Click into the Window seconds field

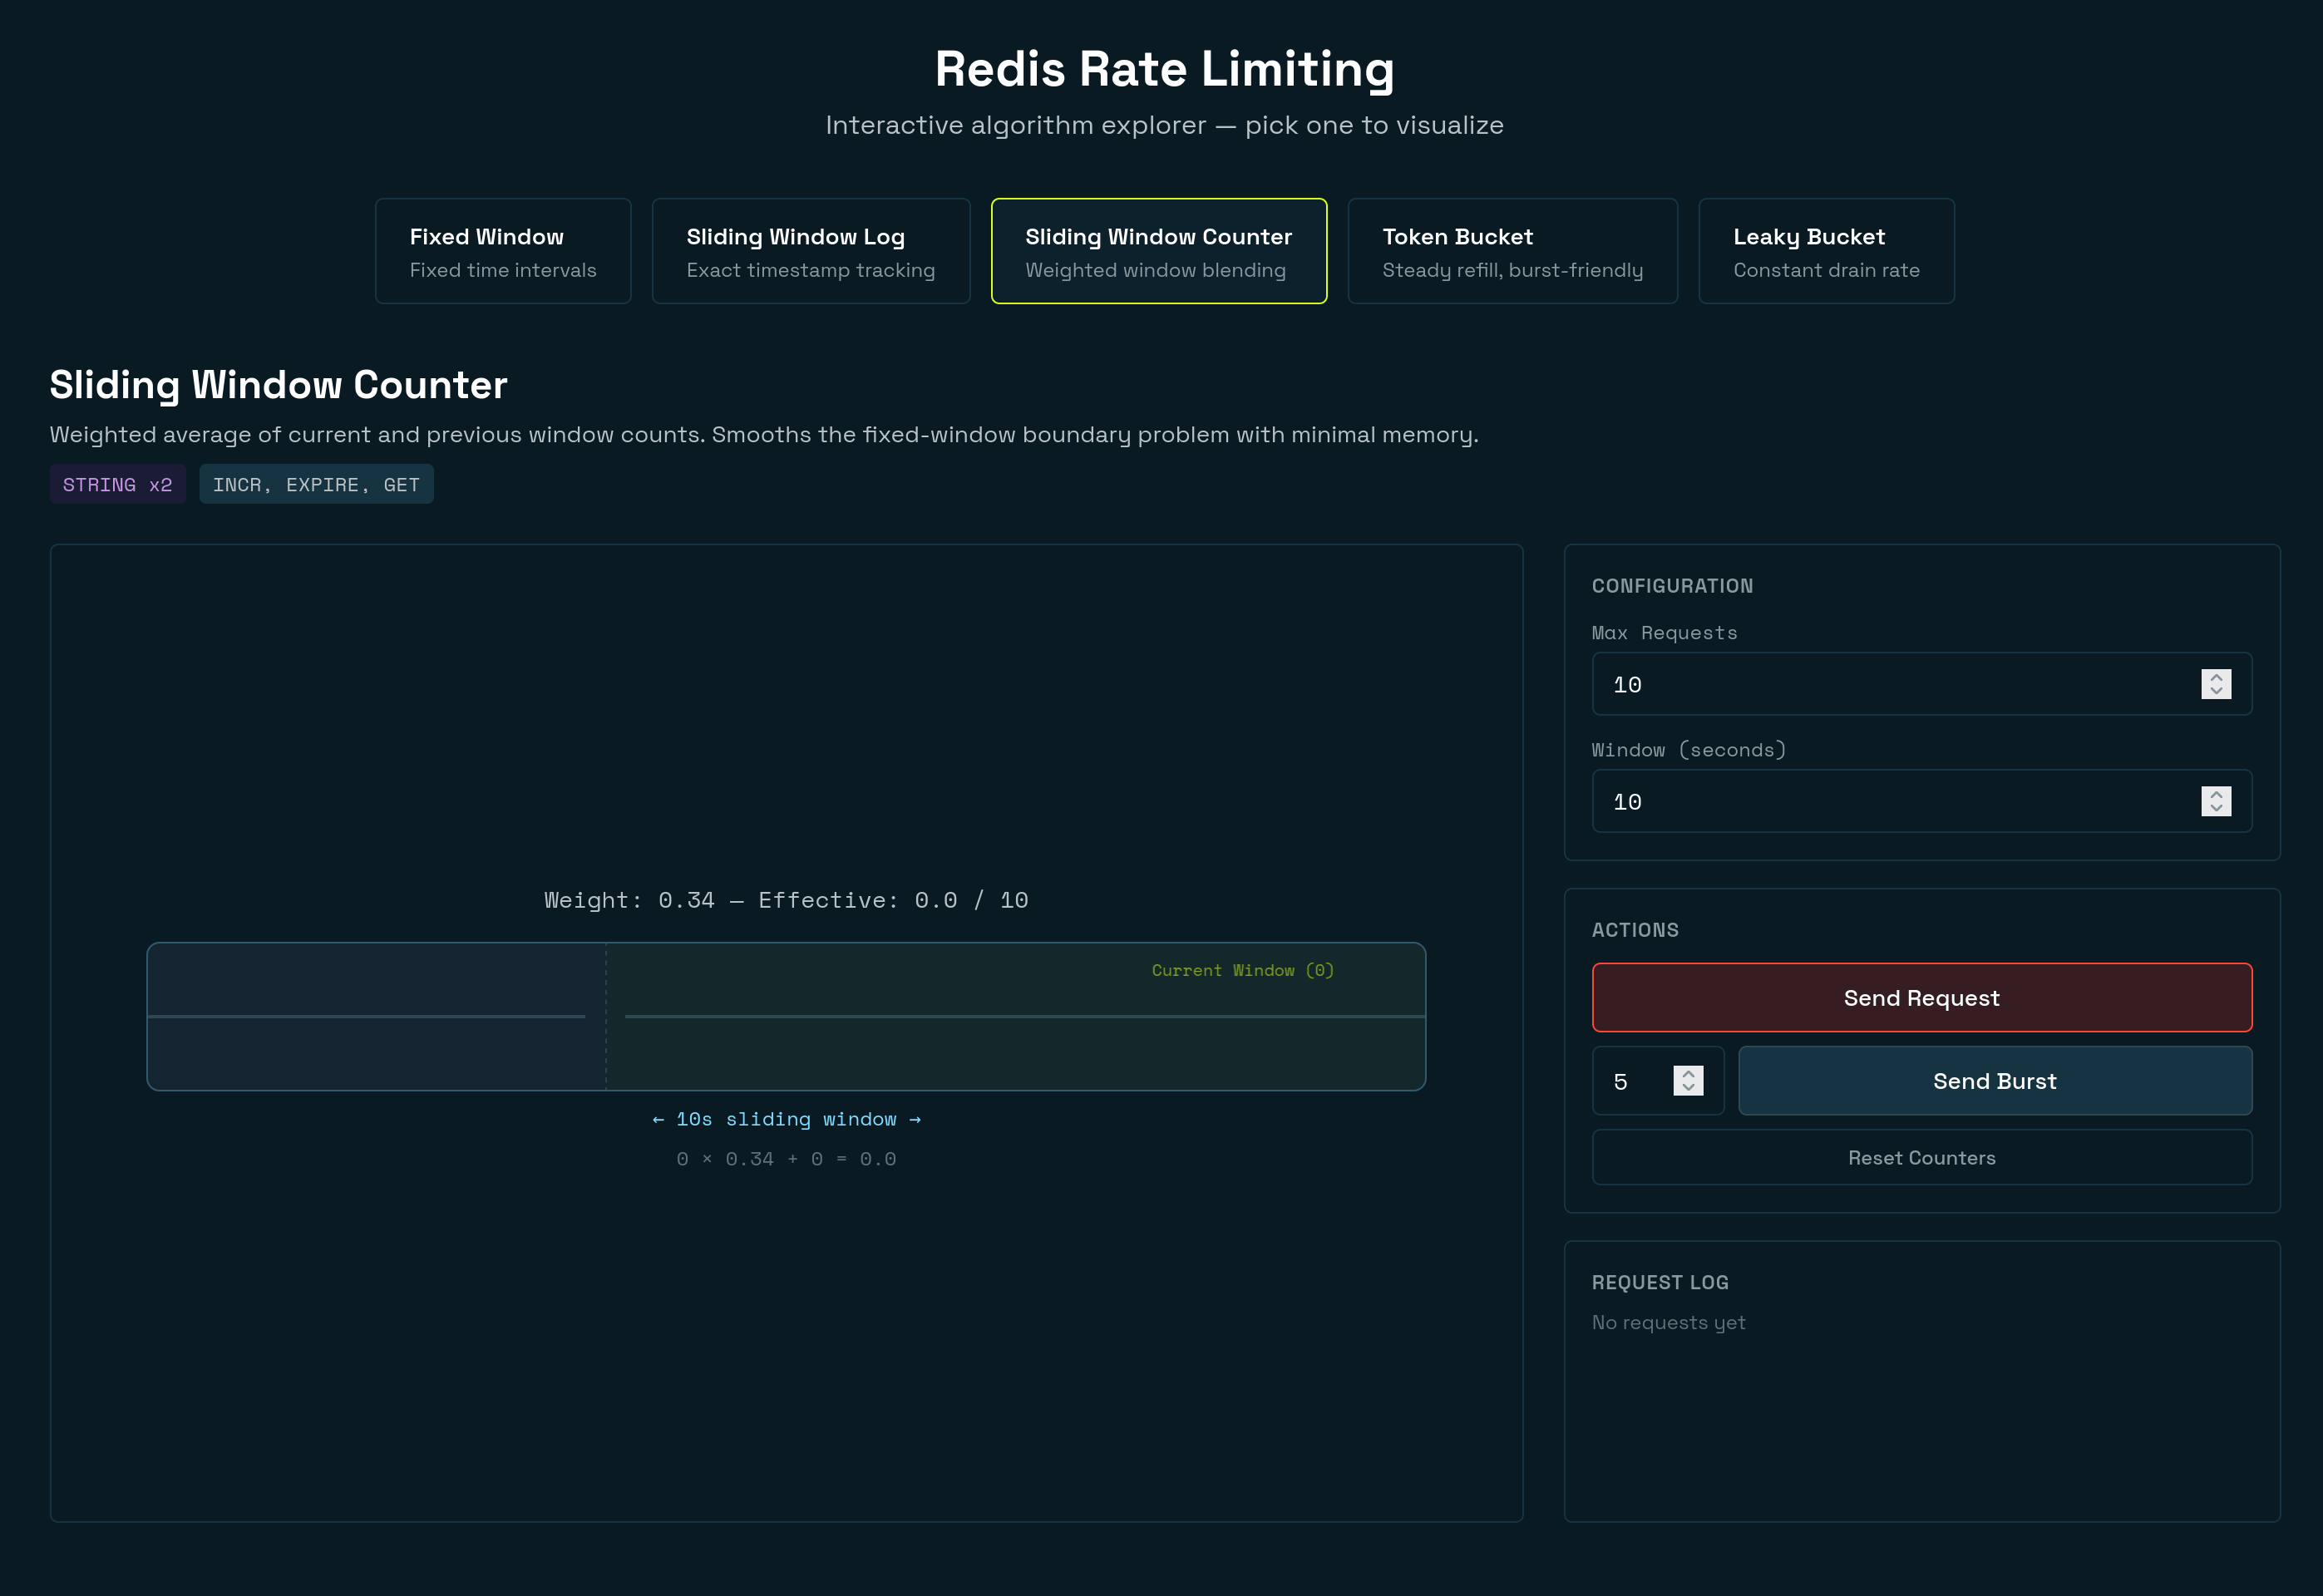coord(1880,801)
